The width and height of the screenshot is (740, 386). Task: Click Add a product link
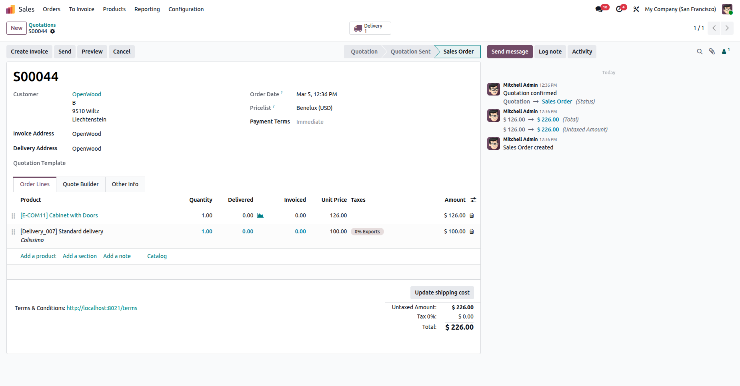(x=38, y=256)
